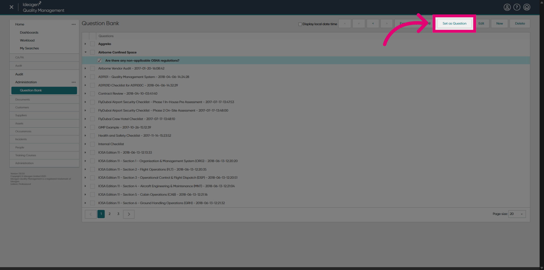The height and width of the screenshot is (270, 544).
Task: Expand IOSA Section 6 Ground Handling node
Action: [x=85, y=203]
